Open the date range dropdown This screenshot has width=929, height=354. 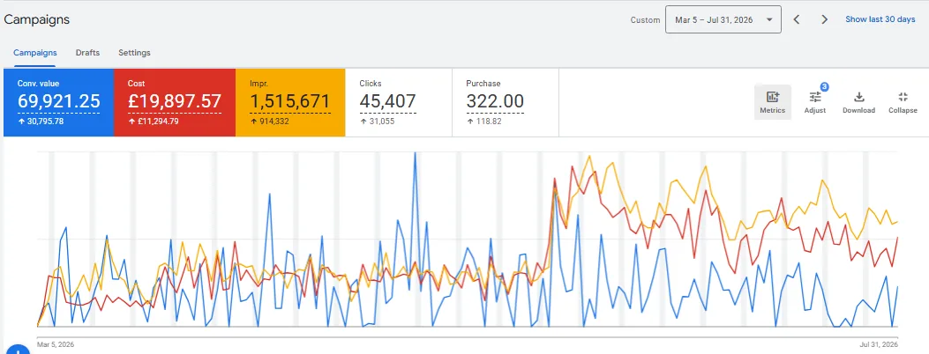[723, 19]
